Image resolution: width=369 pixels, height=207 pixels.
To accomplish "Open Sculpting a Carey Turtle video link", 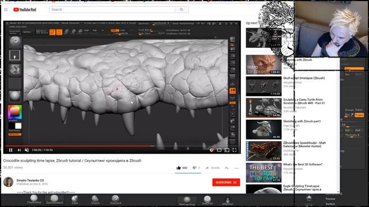I will (x=304, y=101).
